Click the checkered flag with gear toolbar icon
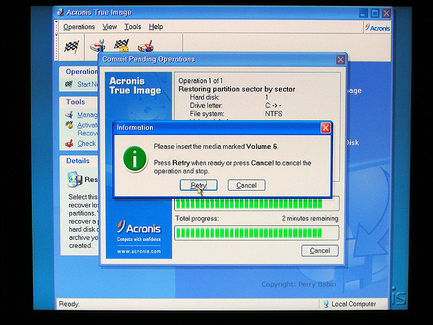 (x=122, y=45)
